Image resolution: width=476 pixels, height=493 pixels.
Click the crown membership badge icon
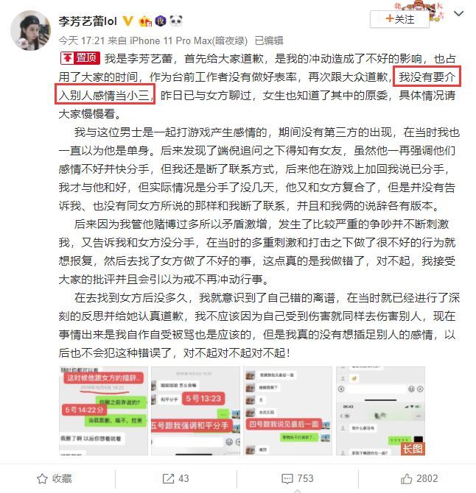tap(145, 21)
